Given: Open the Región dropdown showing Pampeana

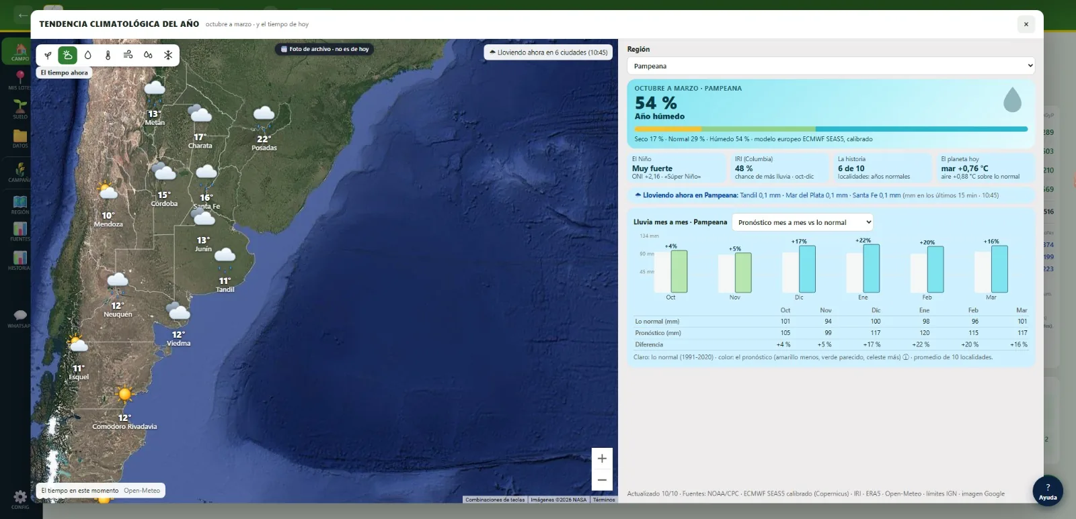Looking at the screenshot, I should [x=831, y=66].
